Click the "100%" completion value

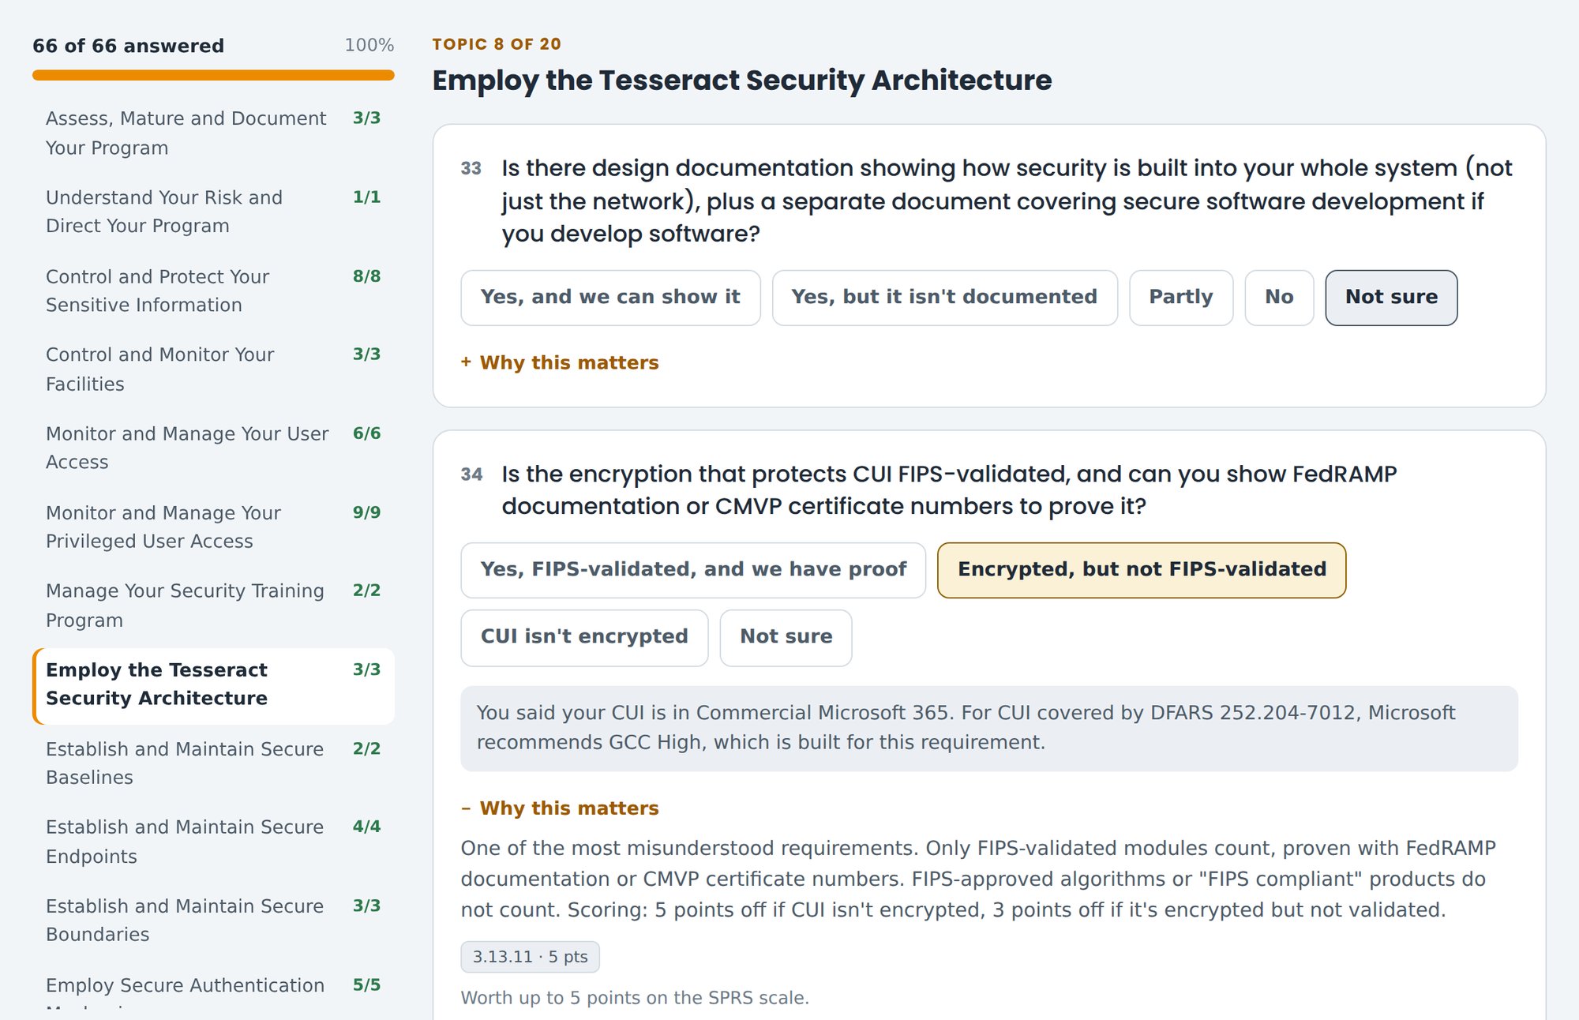[369, 46]
